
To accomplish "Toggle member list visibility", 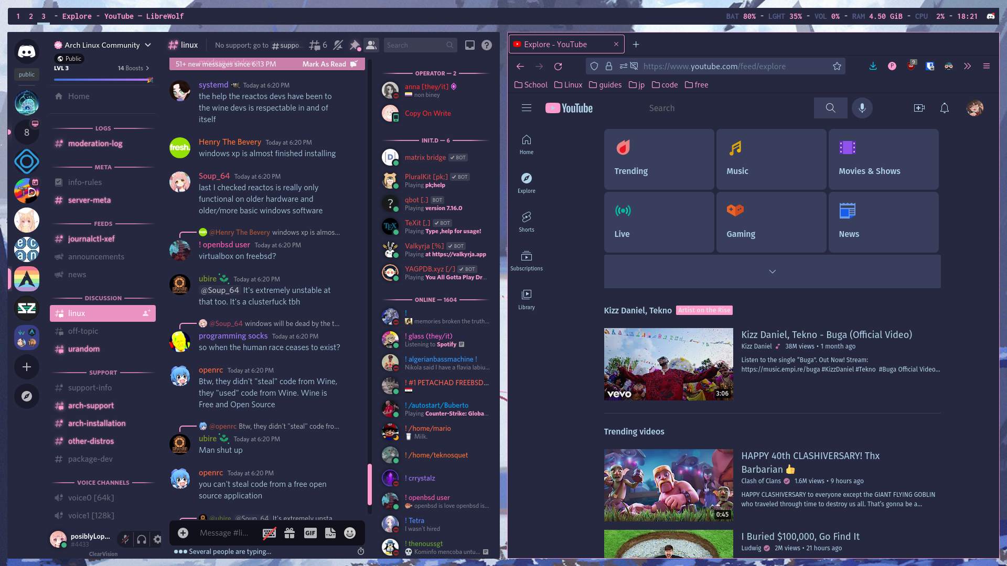I will [x=371, y=45].
